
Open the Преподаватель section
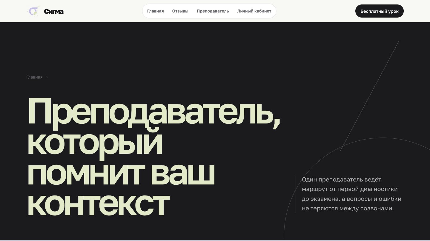pyautogui.click(x=213, y=11)
